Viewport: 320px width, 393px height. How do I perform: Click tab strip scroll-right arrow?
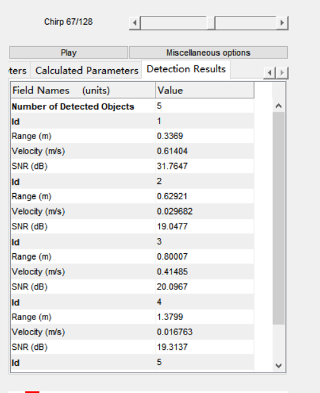pyautogui.click(x=282, y=72)
